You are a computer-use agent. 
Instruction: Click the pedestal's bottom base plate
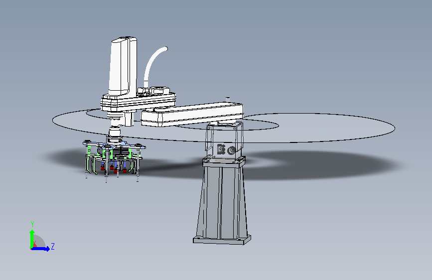222,240
